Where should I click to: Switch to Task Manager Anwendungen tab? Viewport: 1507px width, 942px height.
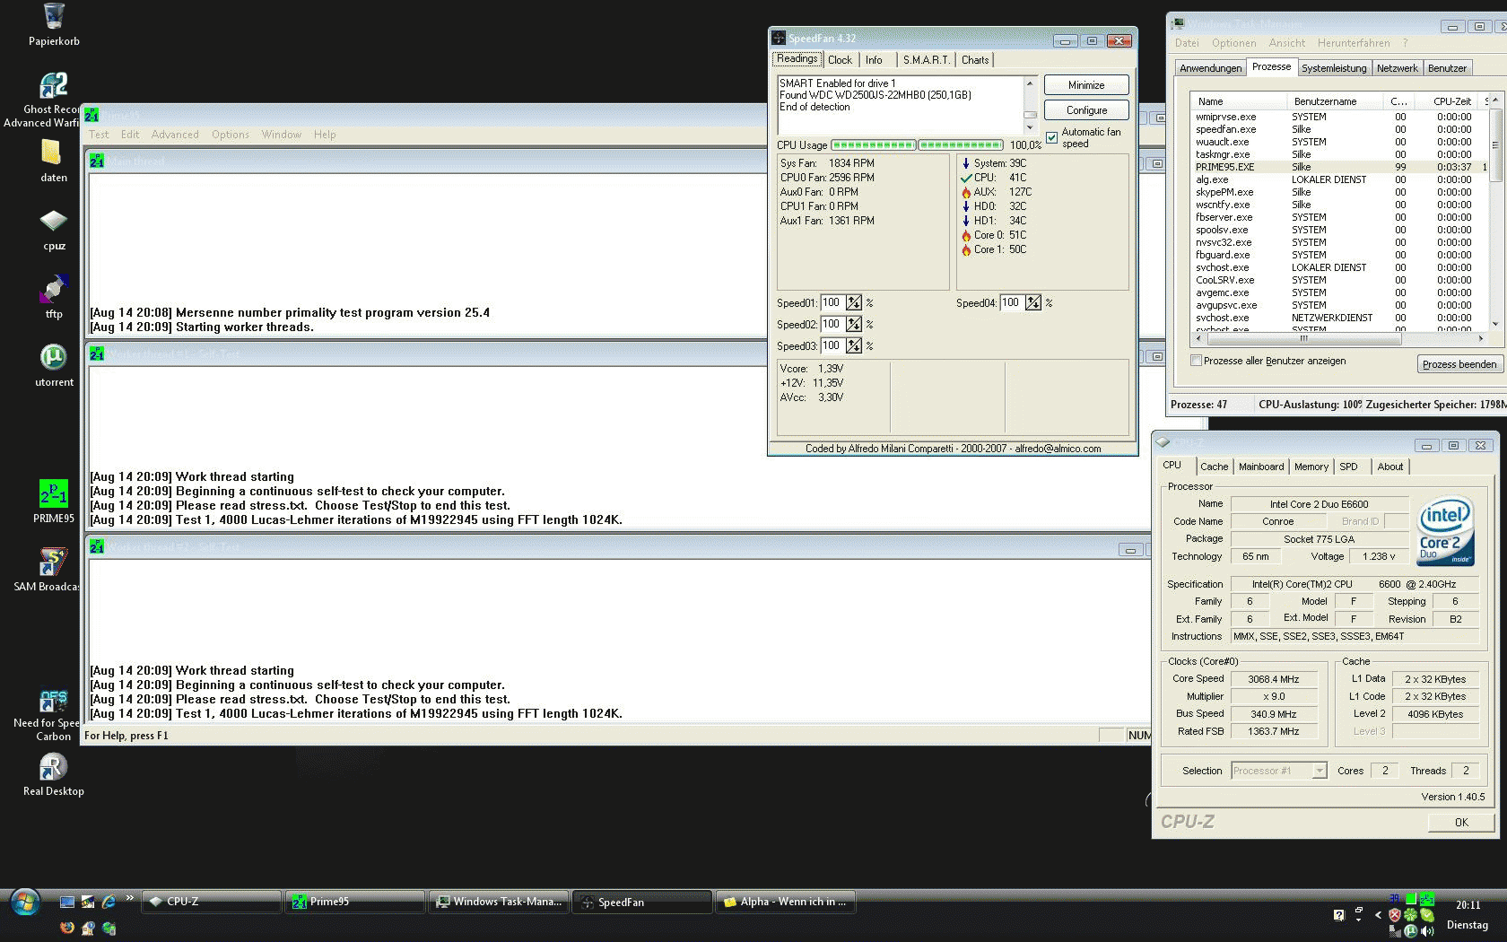(x=1210, y=68)
